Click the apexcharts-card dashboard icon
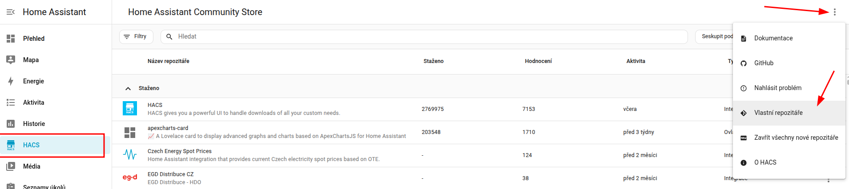This screenshot has width=849, height=189. point(130,132)
